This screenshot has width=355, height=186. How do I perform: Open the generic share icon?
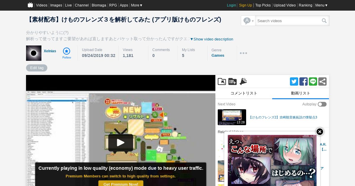[322, 81]
